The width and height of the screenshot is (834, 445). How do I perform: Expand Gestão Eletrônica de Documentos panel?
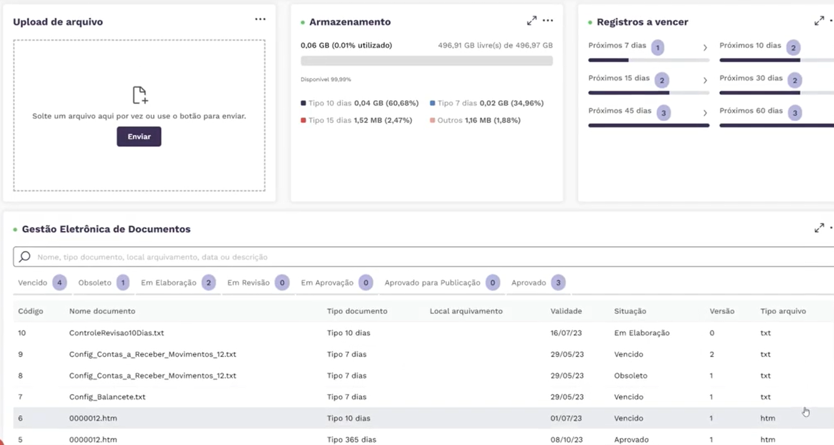(818, 228)
